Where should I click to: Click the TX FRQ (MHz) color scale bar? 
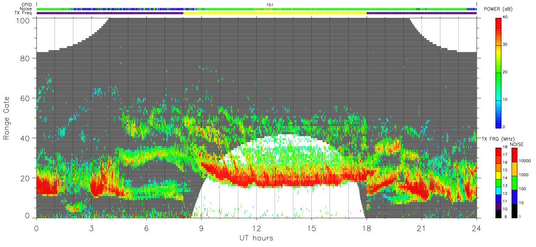click(499, 183)
